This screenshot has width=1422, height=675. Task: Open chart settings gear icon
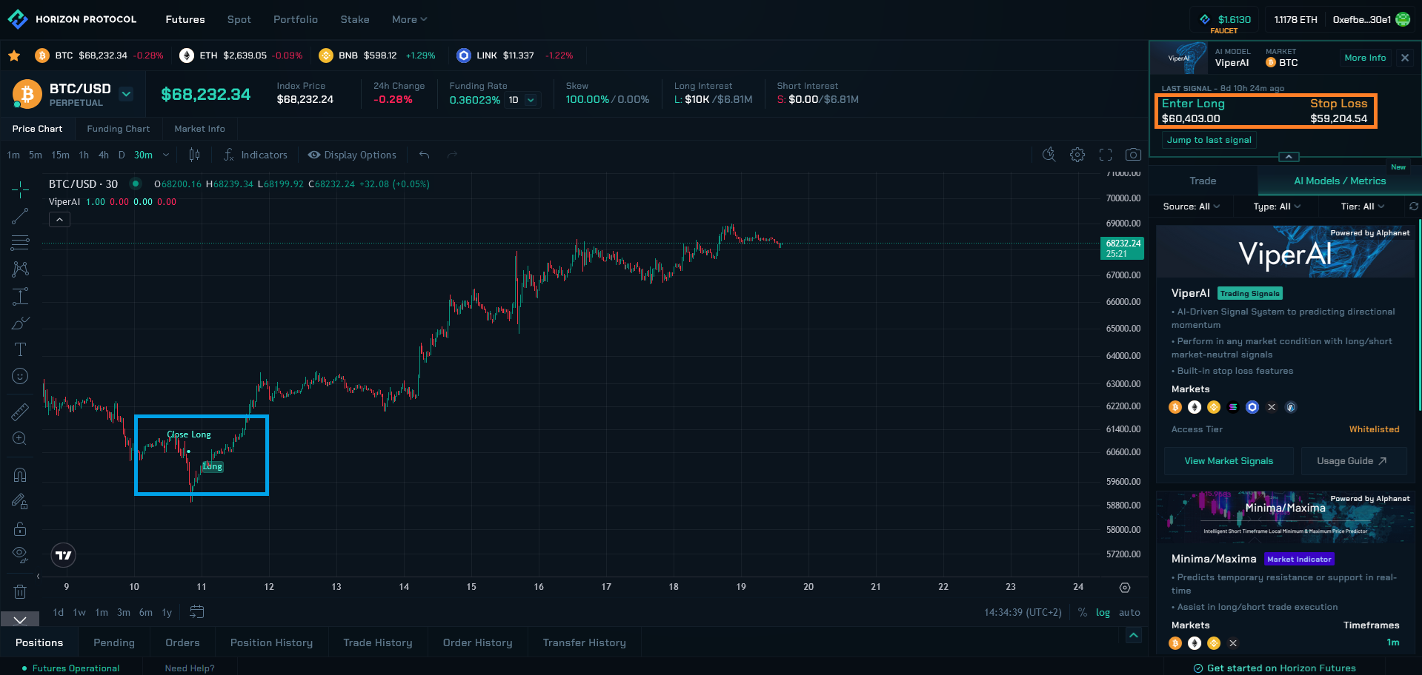tap(1077, 155)
